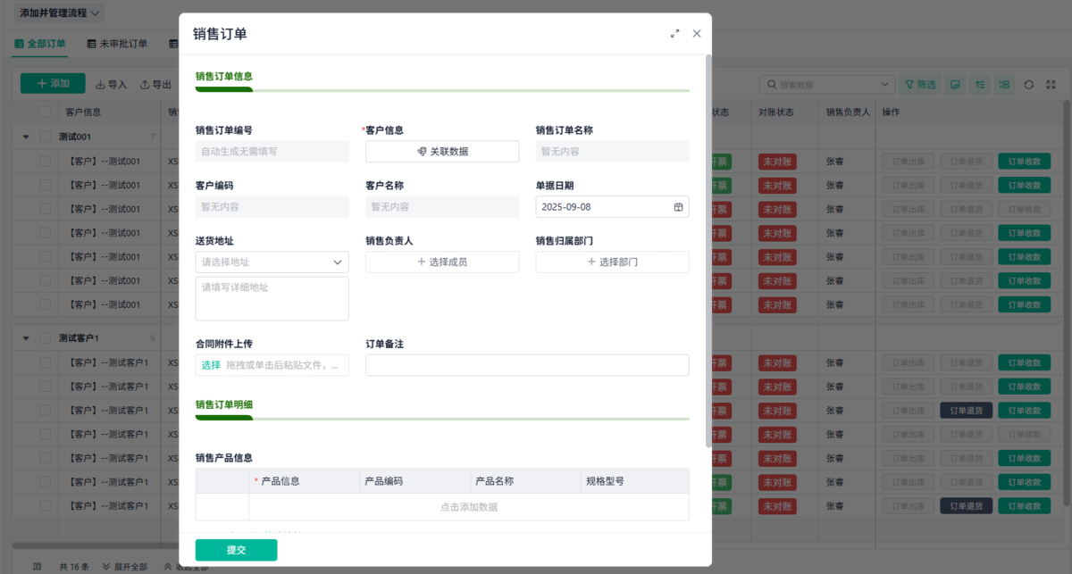Tick first 【客户】--测试客户1 row checkbox
Image resolution: width=1072 pixels, height=574 pixels.
45,362
